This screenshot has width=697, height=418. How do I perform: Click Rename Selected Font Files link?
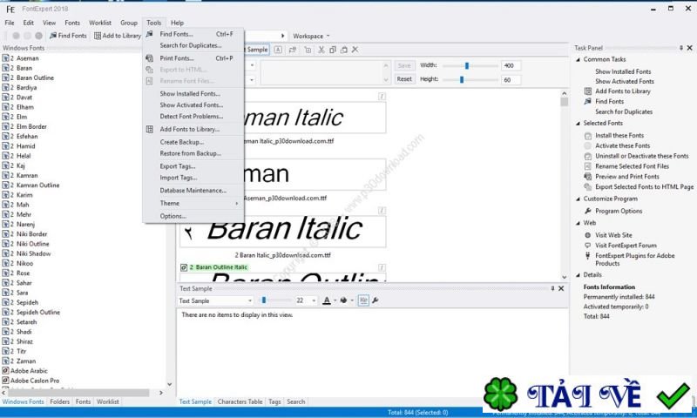coord(632,166)
